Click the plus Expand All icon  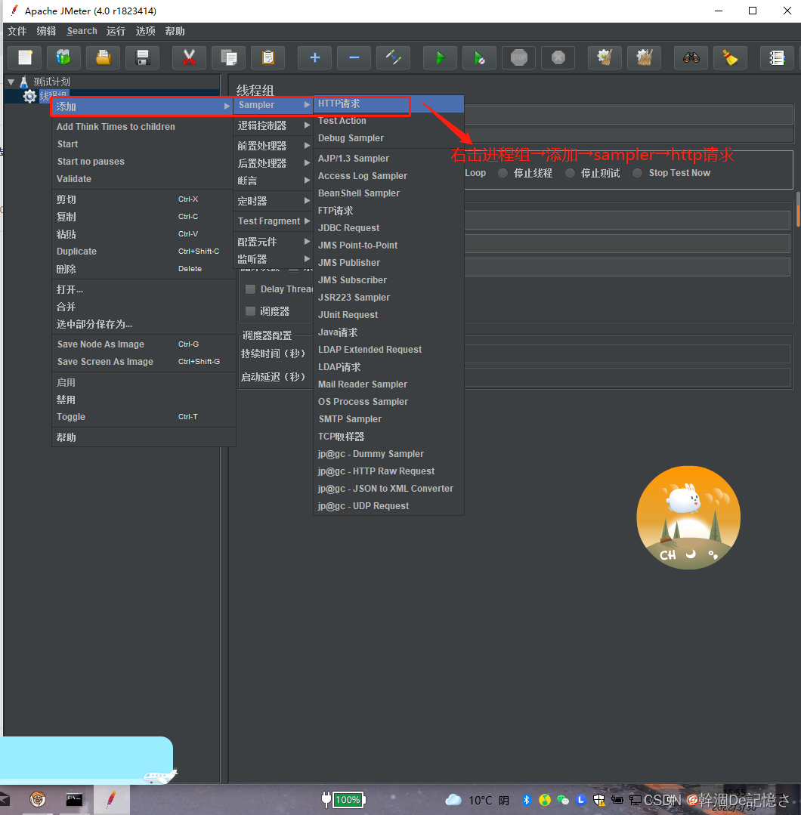pos(314,57)
